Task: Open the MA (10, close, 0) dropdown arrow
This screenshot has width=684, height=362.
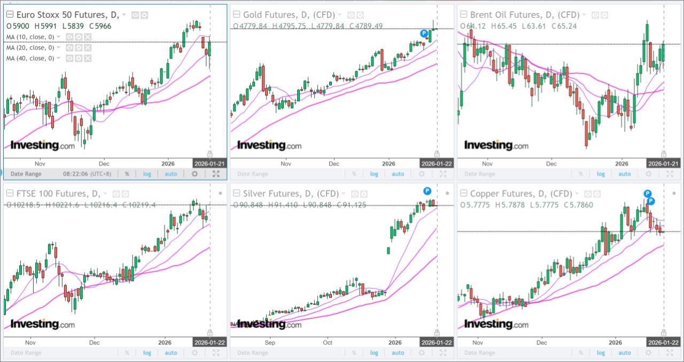Action: coord(58,37)
